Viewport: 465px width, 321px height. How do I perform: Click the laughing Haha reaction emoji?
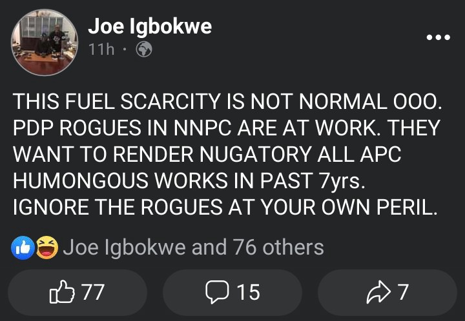pos(46,246)
